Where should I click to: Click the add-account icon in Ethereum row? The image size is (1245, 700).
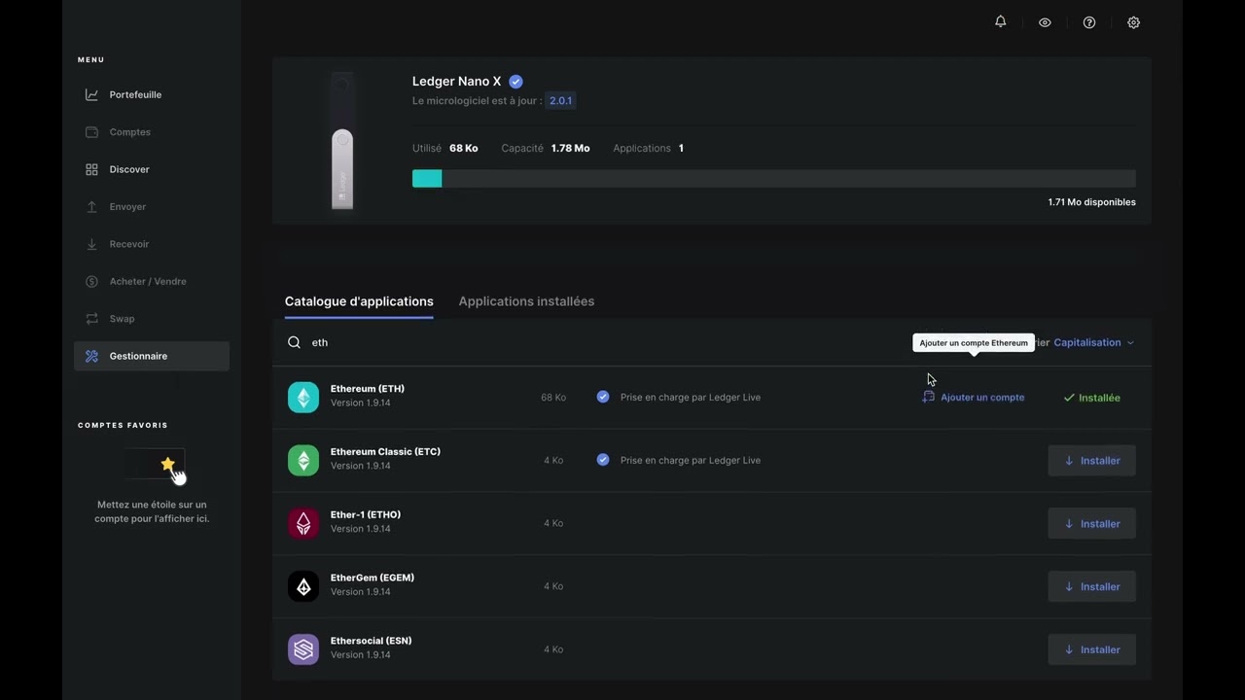[928, 397]
